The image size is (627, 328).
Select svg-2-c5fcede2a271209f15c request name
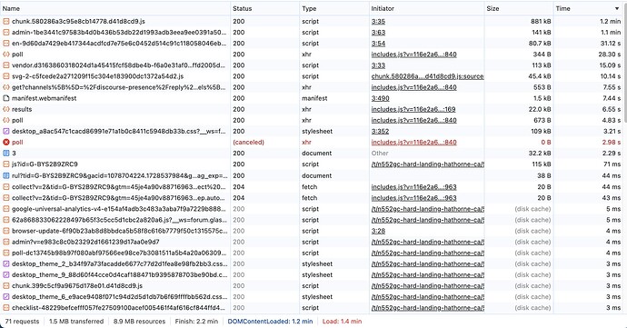click(x=97, y=76)
